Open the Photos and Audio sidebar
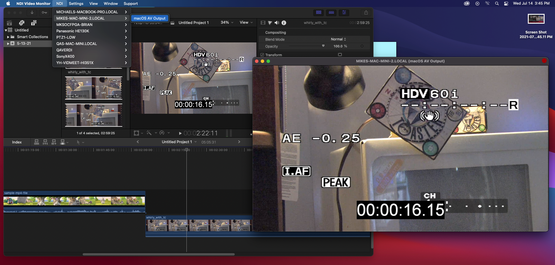Viewport: 555px width, 265px height. tap(22, 23)
